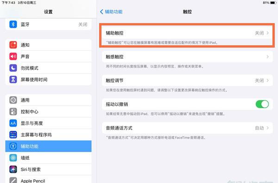
Task: Tap the 触控 page title
Action: click(187, 12)
